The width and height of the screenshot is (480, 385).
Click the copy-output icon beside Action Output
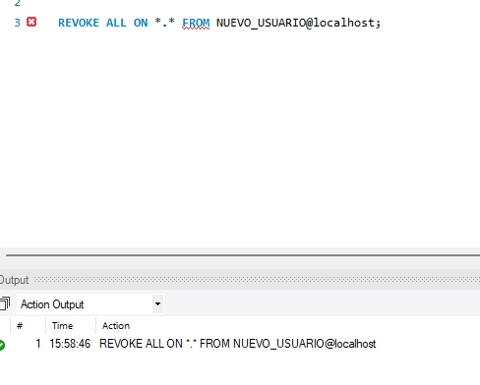[5, 303]
